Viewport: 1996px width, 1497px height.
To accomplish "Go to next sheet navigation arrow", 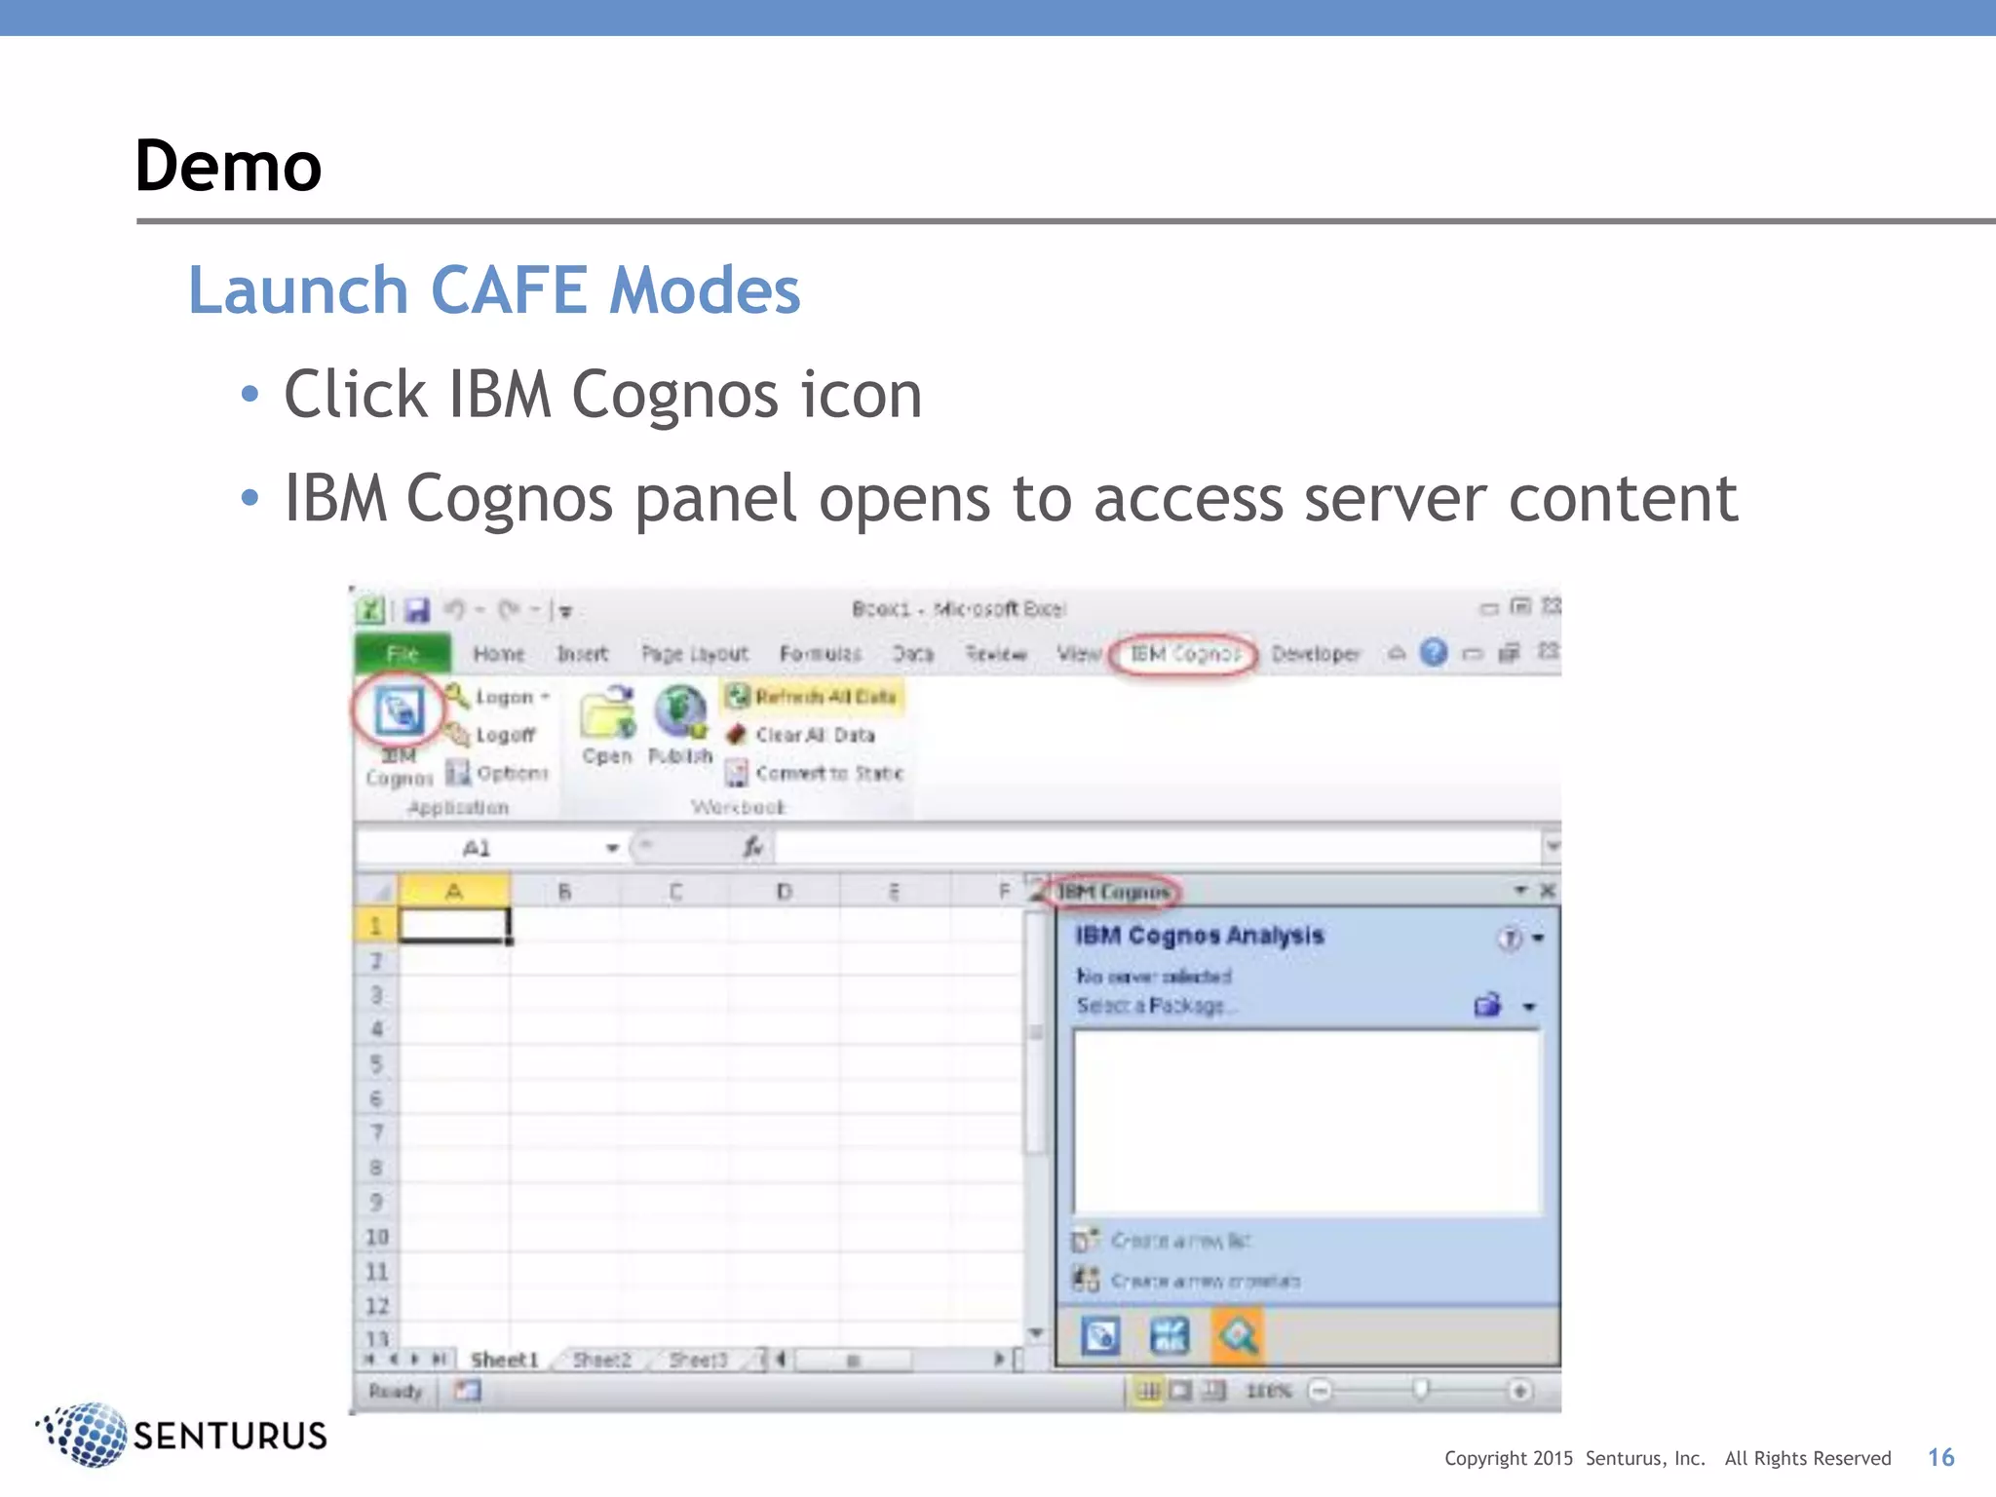I will (416, 1359).
